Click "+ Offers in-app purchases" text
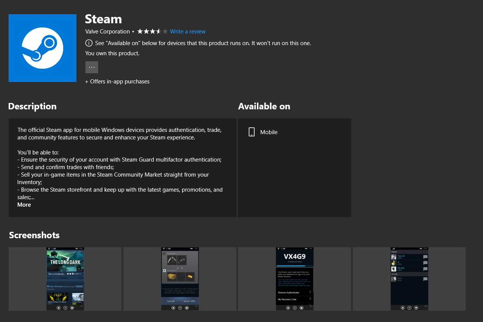The image size is (483, 322). [x=117, y=82]
